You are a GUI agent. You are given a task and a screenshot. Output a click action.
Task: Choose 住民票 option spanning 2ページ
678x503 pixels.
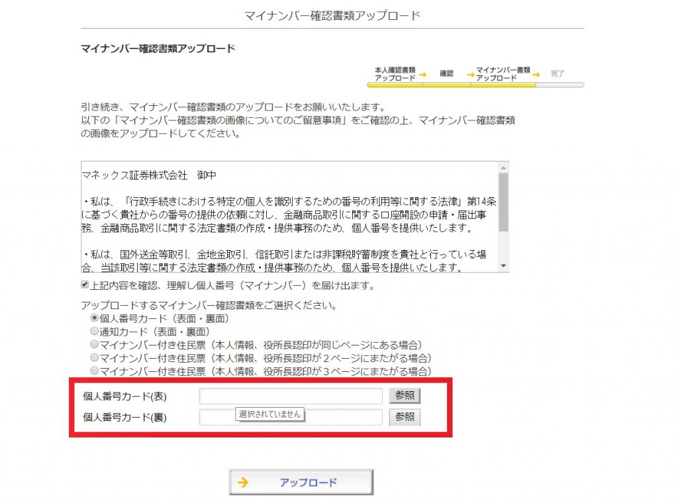(94, 358)
